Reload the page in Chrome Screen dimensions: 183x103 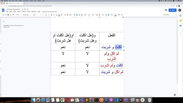pos(6,6)
